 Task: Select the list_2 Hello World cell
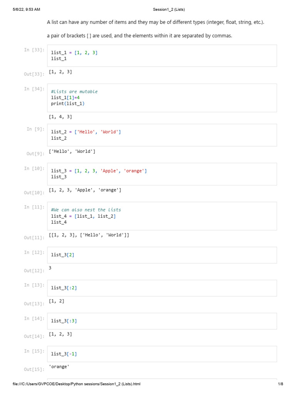click(x=162, y=135)
